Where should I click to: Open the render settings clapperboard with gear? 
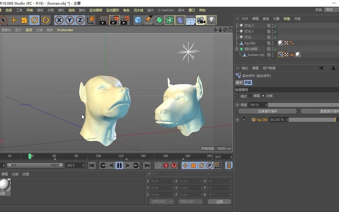pos(125,20)
